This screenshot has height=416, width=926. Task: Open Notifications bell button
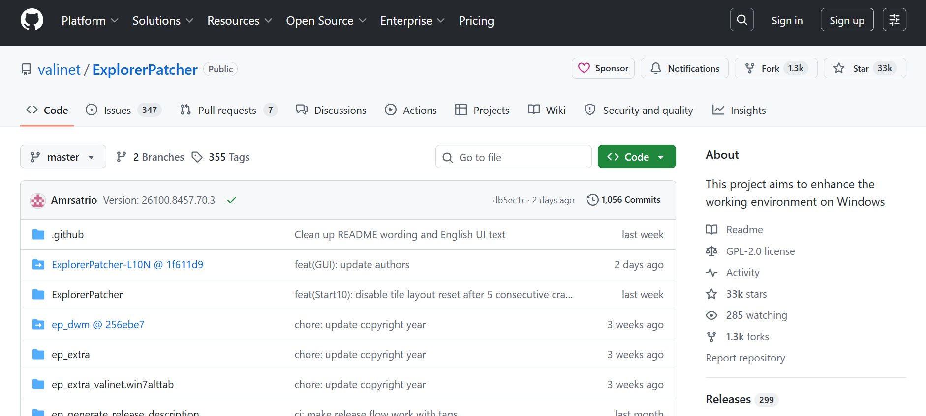click(x=684, y=68)
